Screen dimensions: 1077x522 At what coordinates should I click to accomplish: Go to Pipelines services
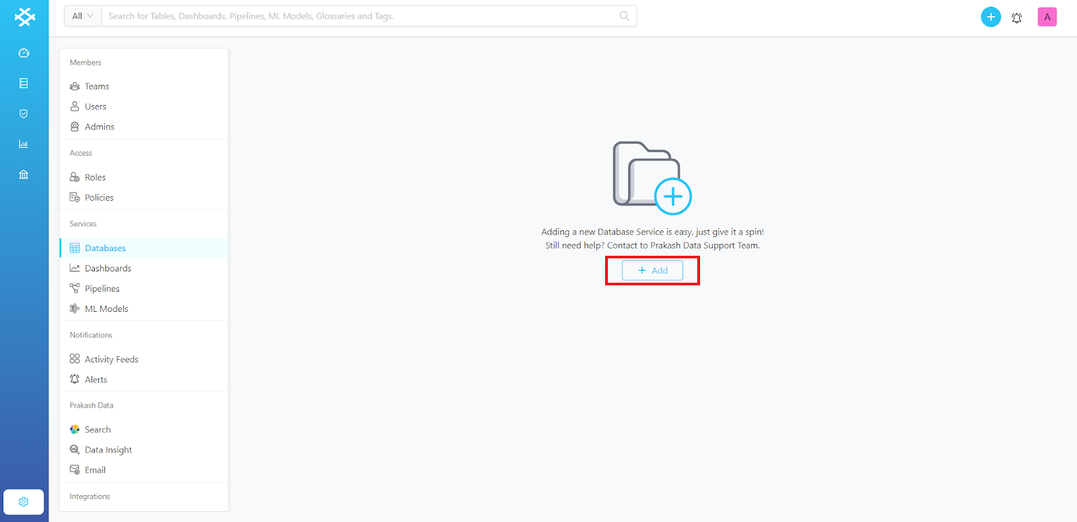(102, 288)
